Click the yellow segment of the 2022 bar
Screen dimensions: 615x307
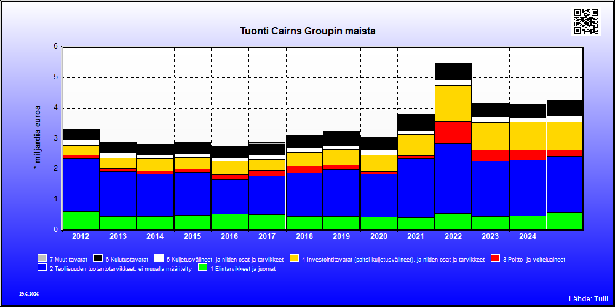coord(453,103)
